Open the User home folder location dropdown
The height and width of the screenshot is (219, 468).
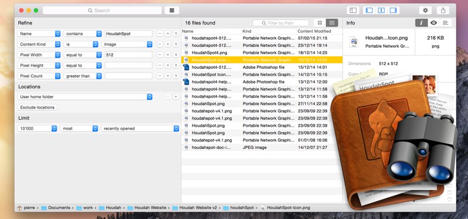pos(85,97)
